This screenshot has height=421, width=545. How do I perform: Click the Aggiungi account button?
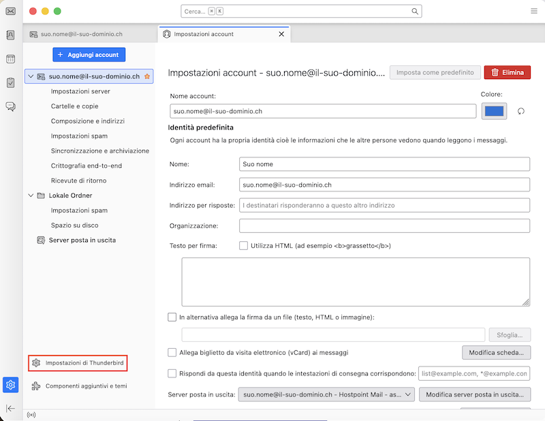89,54
